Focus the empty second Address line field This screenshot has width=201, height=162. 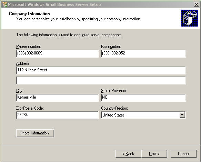click(x=101, y=80)
